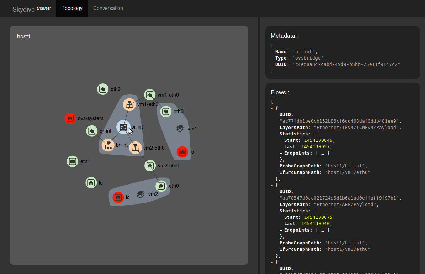The image size is (425, 274).
Task: Select the blue br-int ovsbridge node
Action: click(123, 127)
